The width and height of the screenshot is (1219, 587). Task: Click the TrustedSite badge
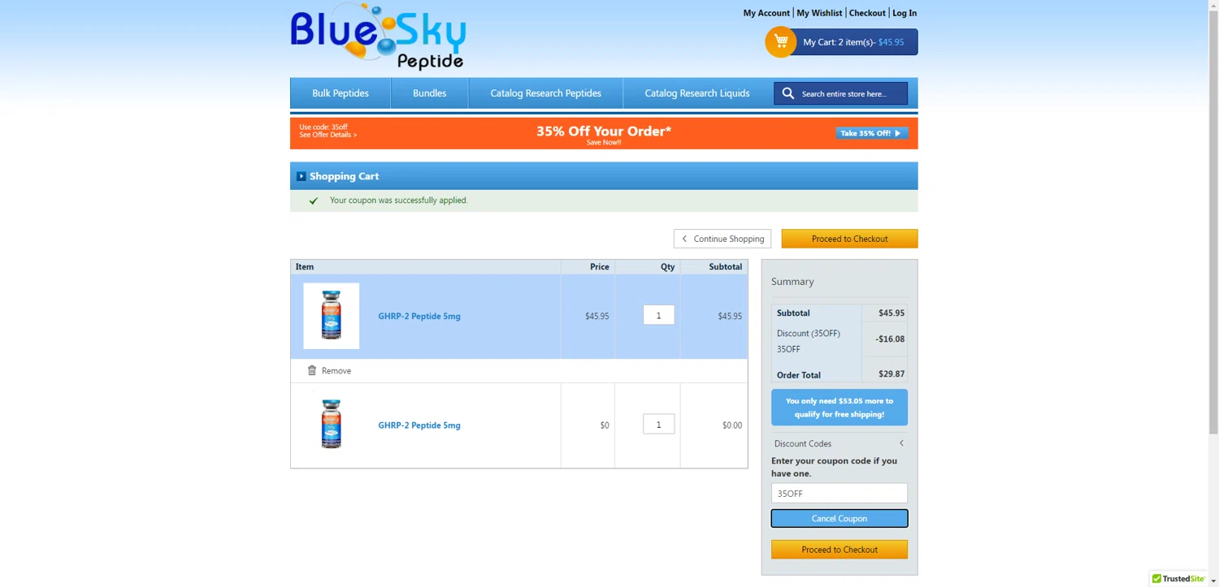[x=1178, y=579]
